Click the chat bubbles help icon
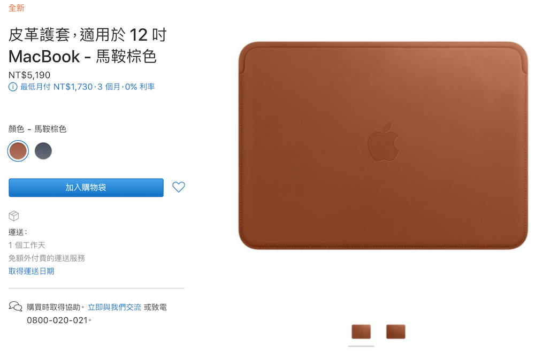The height and width of the screenshot is (352, 535). tap(16, 307)
